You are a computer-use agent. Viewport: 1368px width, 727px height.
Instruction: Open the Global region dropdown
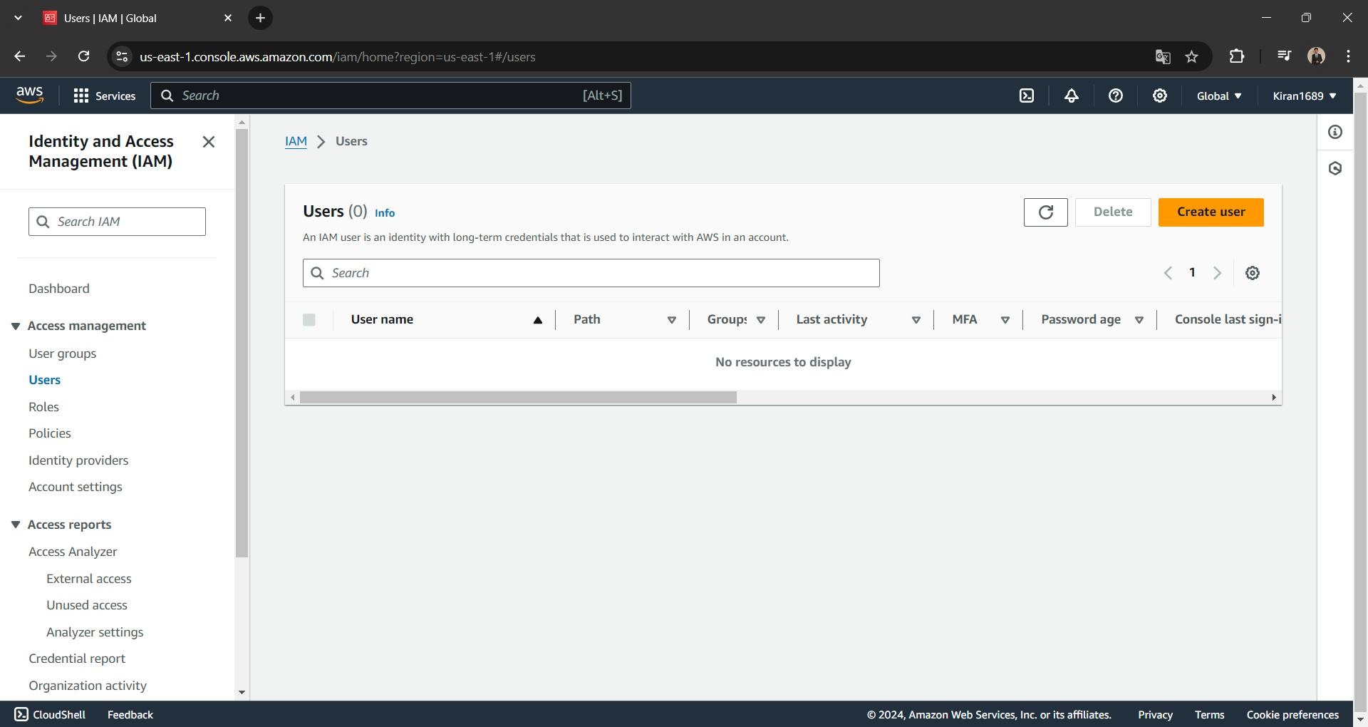coord(1219,96)
